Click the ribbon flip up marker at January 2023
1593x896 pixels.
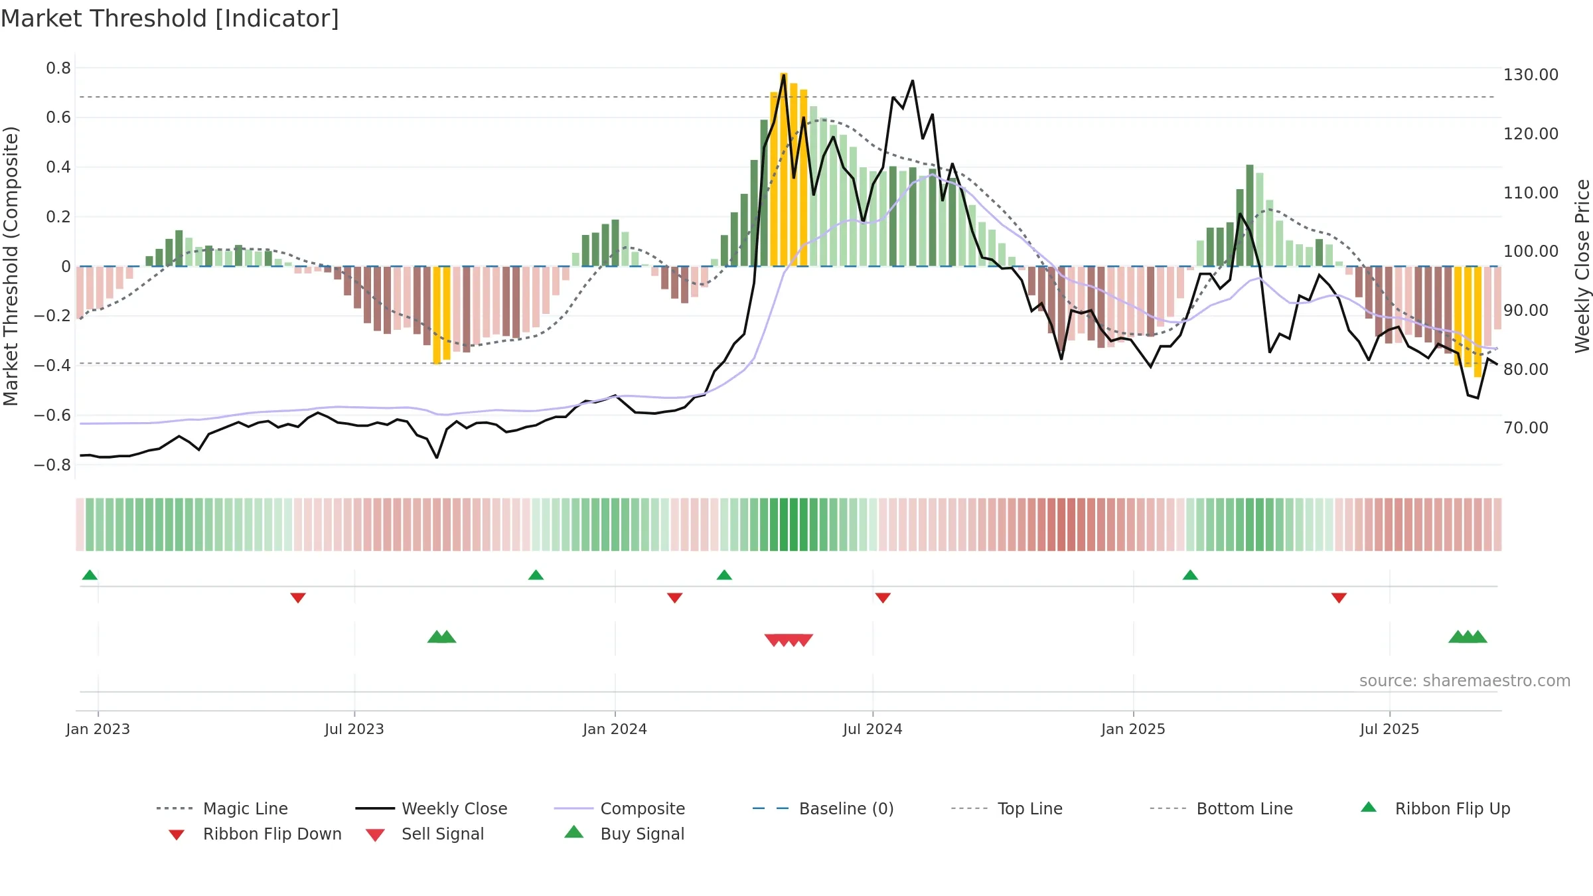tap(90, 575)
